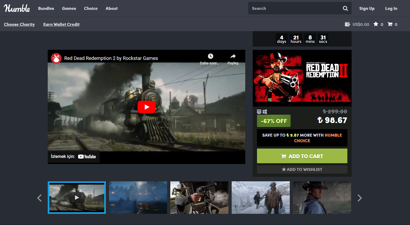This screenshot has height=225, width=410.
Task: Click the video title Red Dead Redemption 2
Action: (x=111, y=58)
